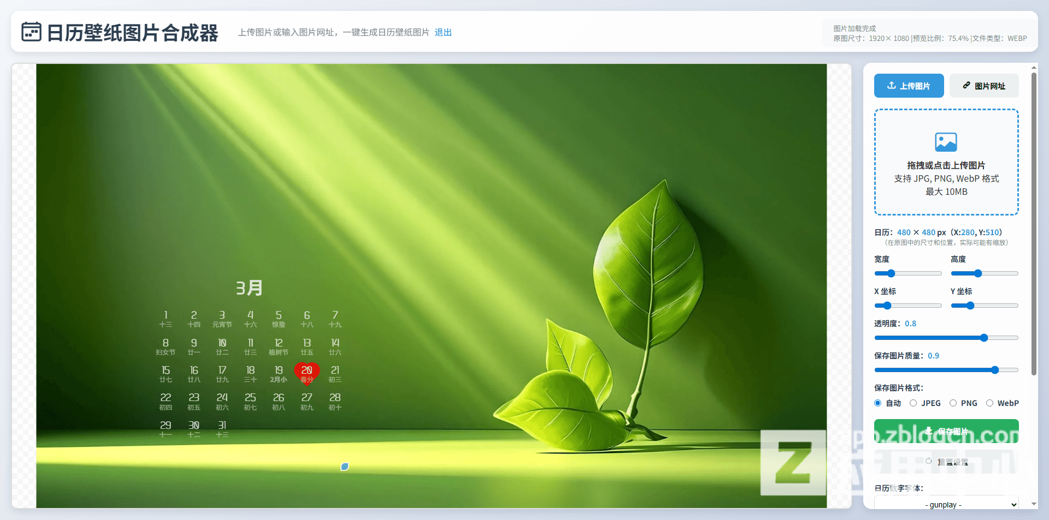1049x520 pixels.
Task: Click the sidebar scroll-down arrow
Action: (1034, 504)
